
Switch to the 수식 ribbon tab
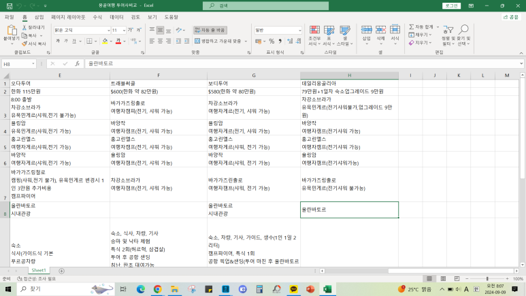[97, 17]
